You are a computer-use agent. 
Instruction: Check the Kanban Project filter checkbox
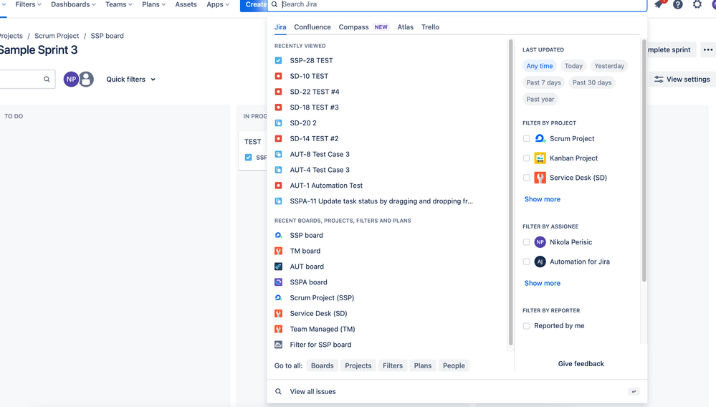527,158
